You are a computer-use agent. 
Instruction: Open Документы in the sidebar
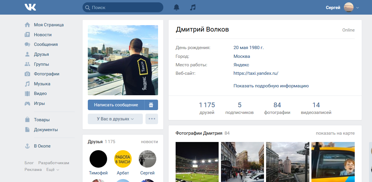tap(46, 130)
